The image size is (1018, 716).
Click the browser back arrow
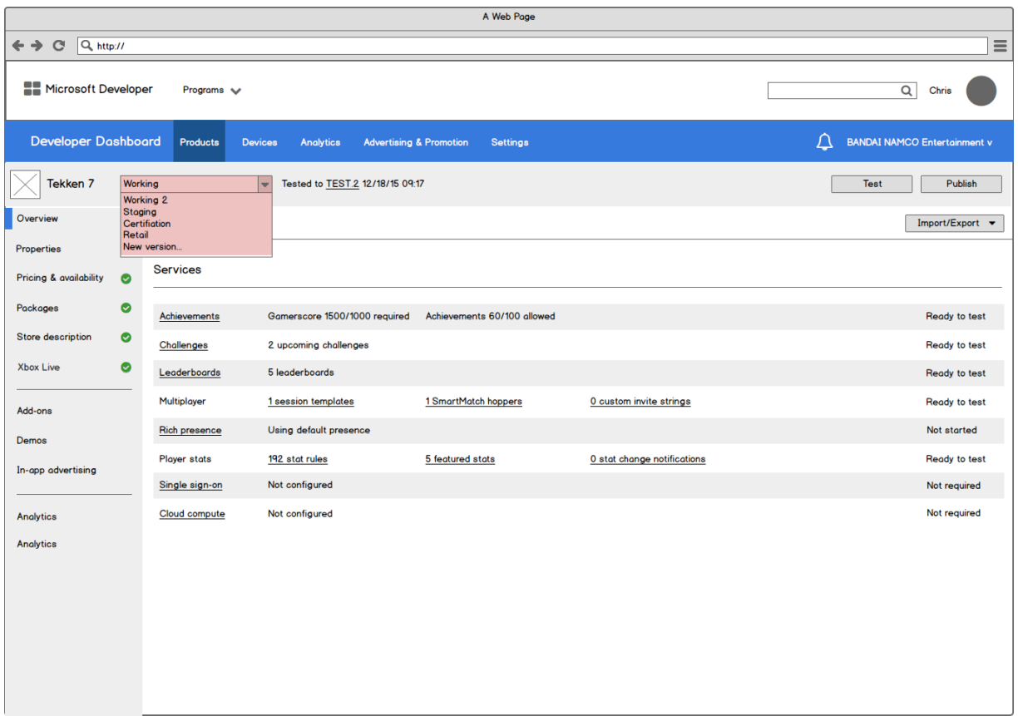(x=18, y=46)
